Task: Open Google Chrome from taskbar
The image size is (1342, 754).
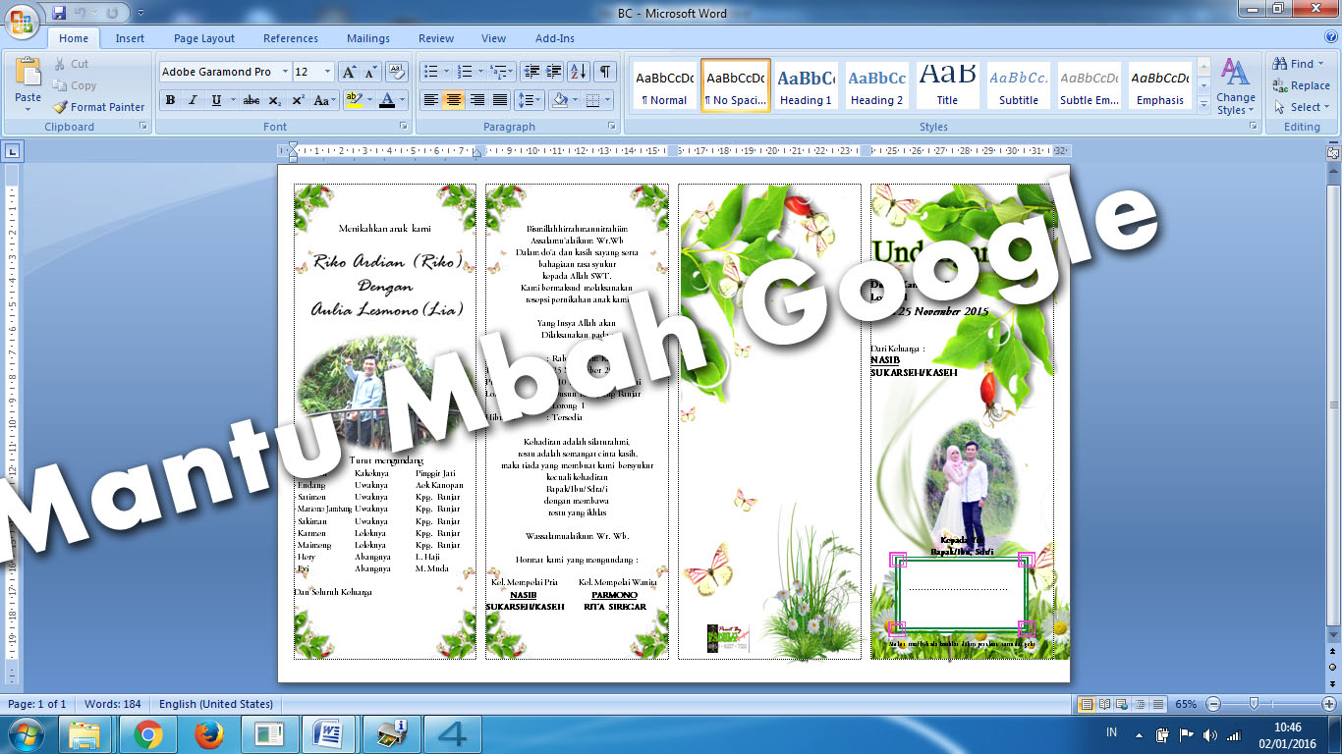Action: tap(148, 734)
